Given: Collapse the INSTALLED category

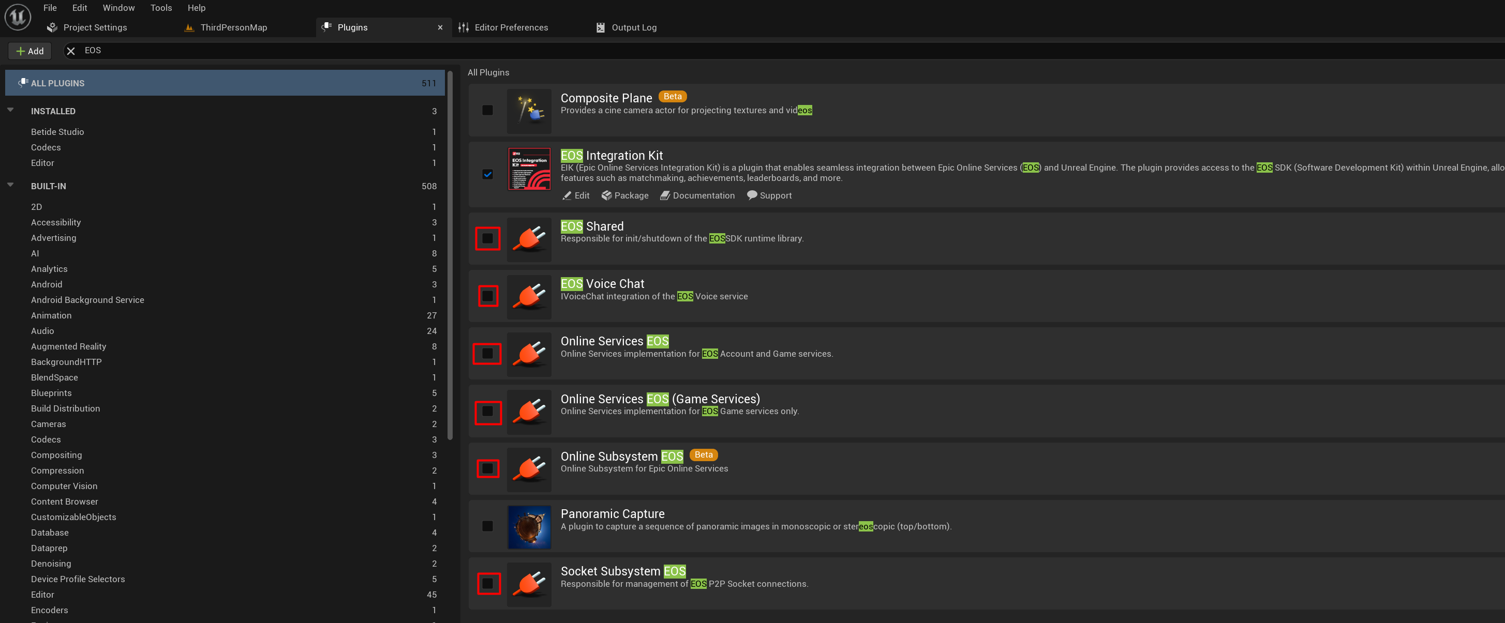Looking at the screenshot, I should (x=10, y=110).
